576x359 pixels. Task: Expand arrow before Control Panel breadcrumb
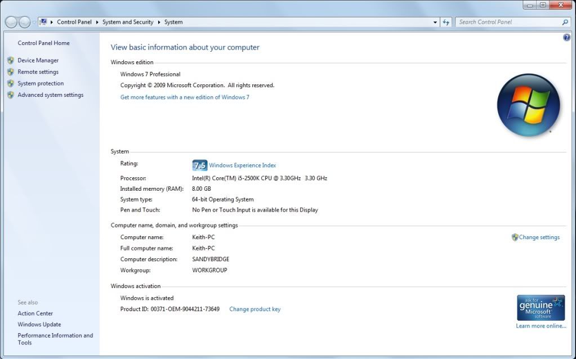[52, 22]
